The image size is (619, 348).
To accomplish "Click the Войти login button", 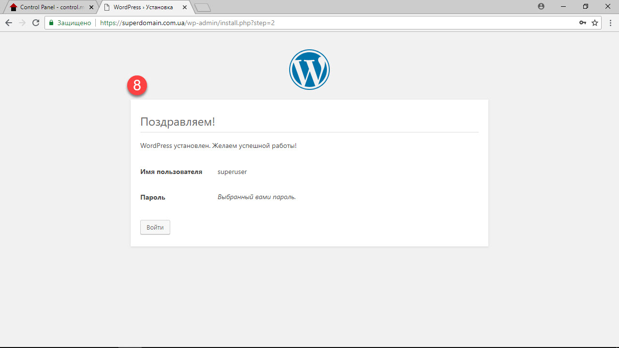I will tap(155, 227).
